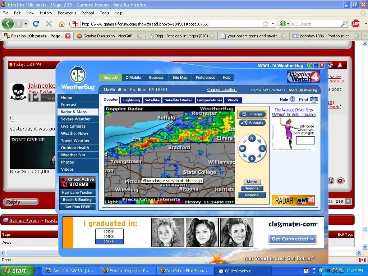Viewport: 368px width, 276px height.
Task: Click Weather Watch 4 logo
Action: pos(303,77)
